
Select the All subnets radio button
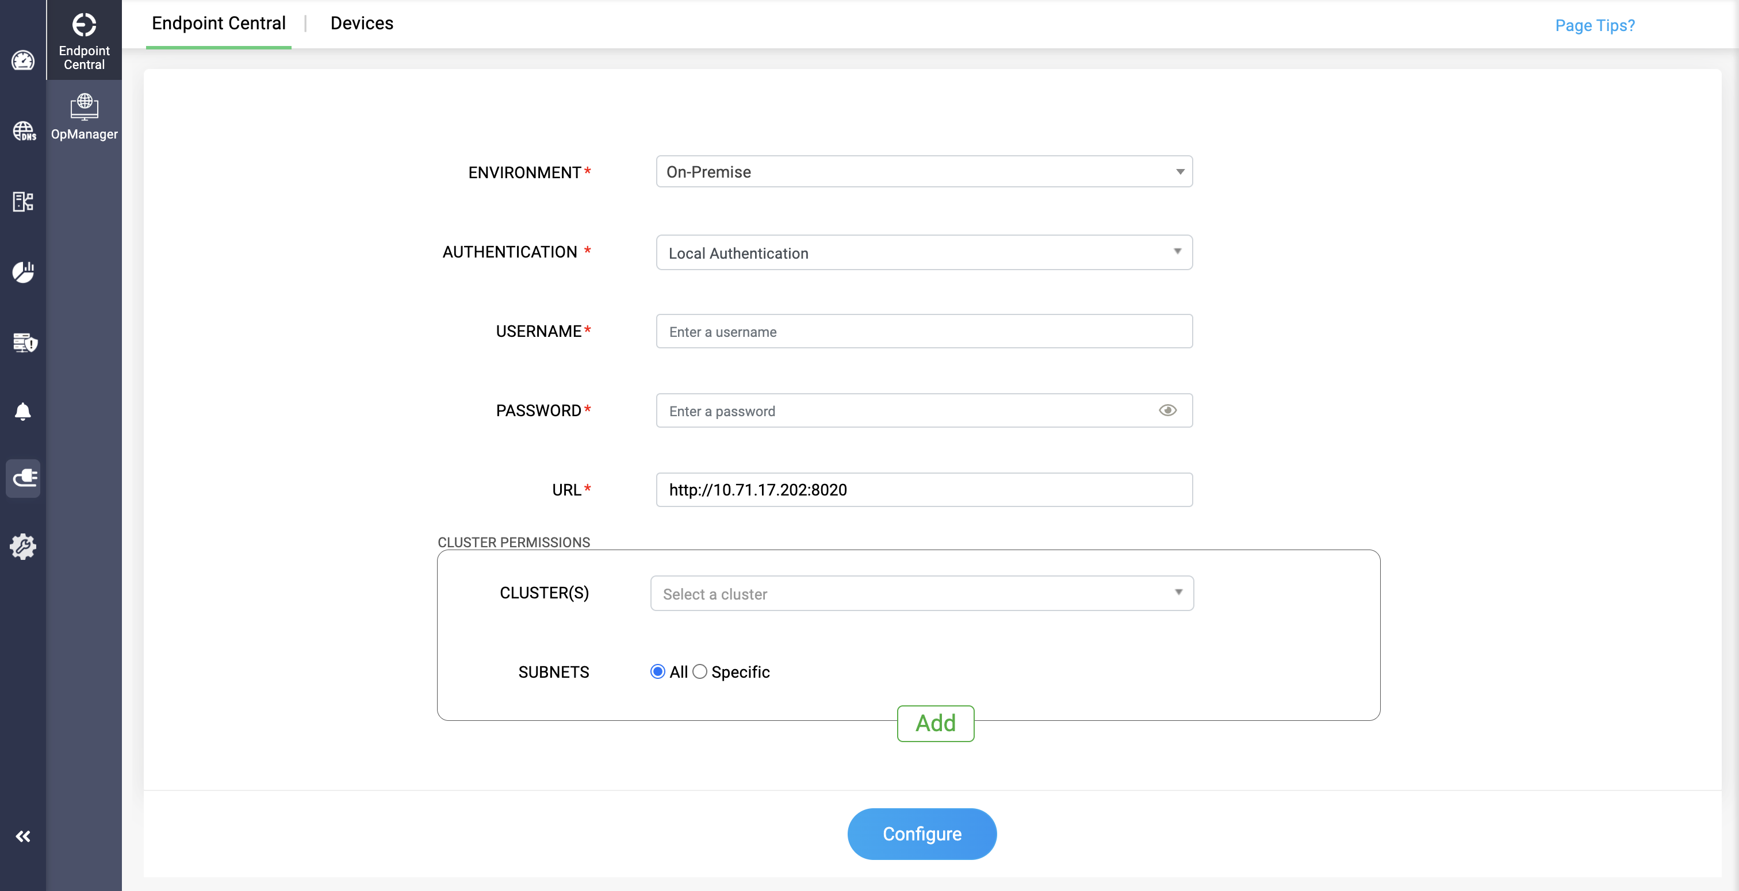click(657, 671)
